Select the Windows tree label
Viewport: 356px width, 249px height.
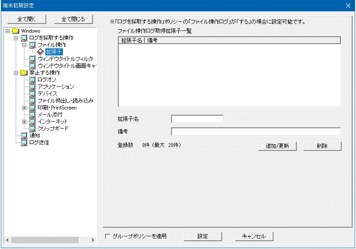tap(31, 31)
